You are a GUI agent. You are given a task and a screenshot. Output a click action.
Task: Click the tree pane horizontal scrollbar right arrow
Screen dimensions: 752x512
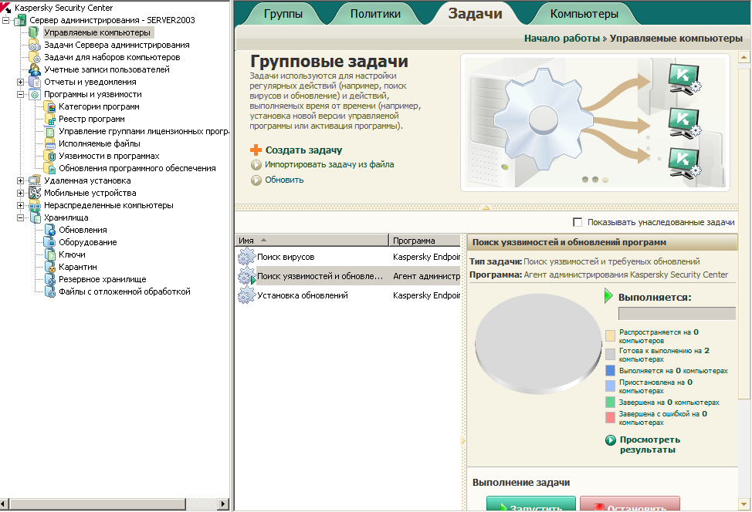[223, 504]
